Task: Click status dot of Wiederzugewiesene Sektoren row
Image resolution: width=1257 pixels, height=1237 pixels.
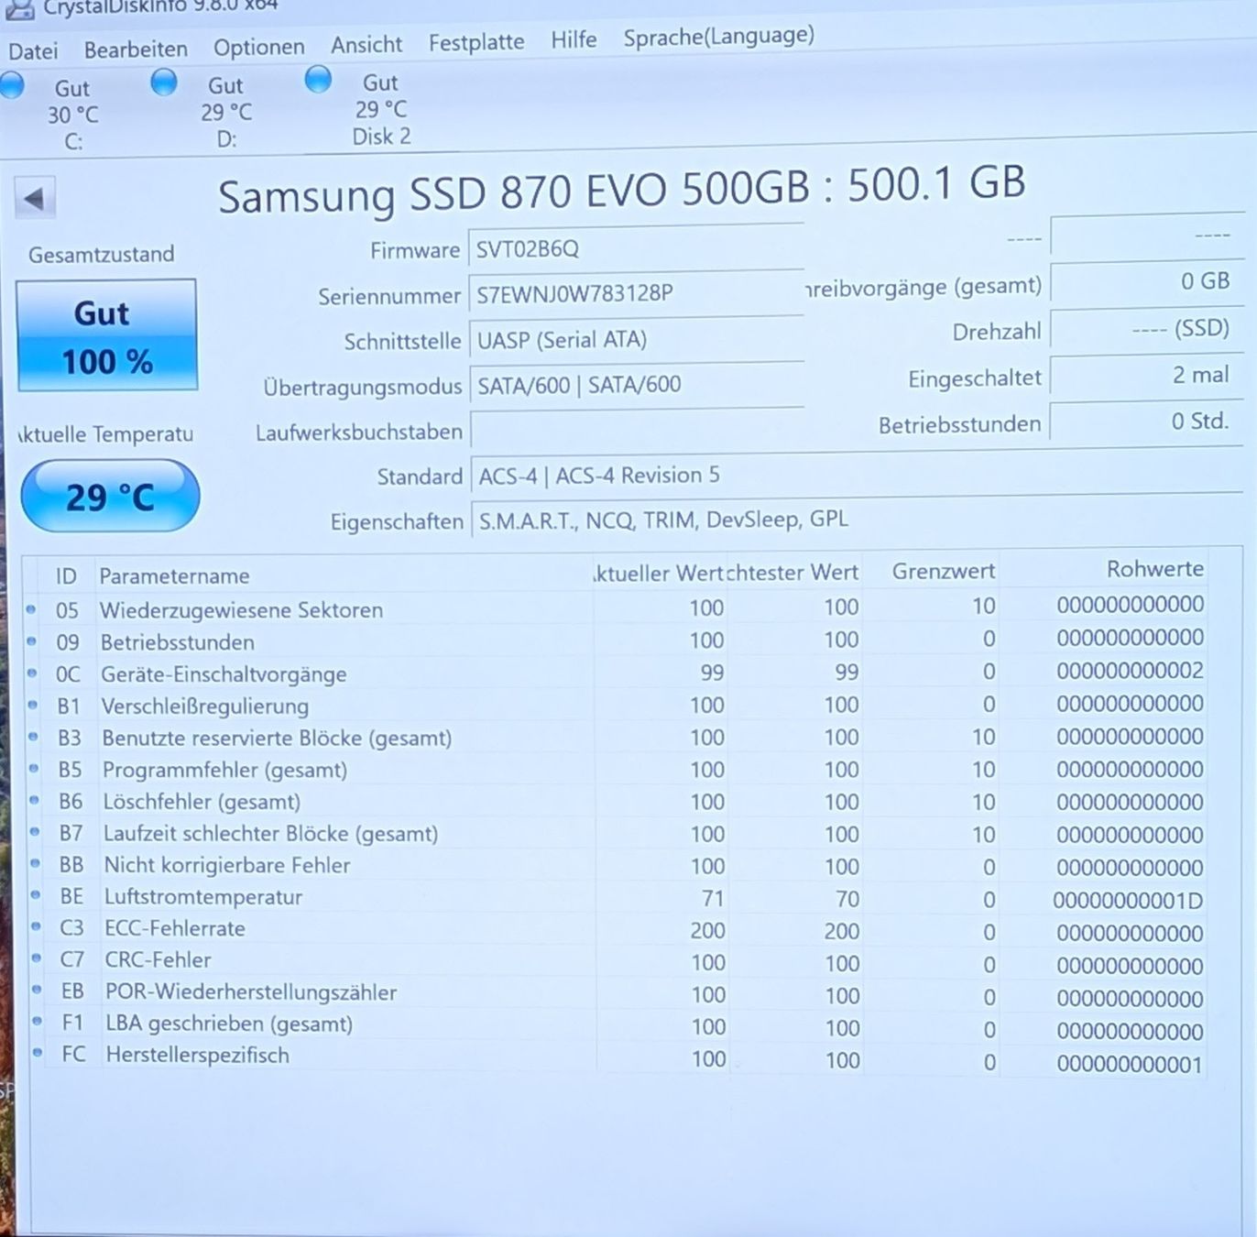Action: click(31, 609)
